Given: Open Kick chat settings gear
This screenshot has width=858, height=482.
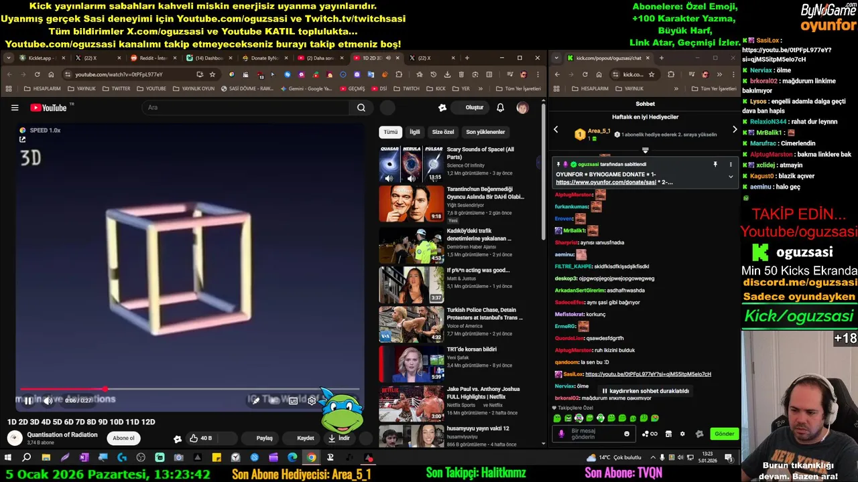Looking at the screenshot, I should pos(682,434).
